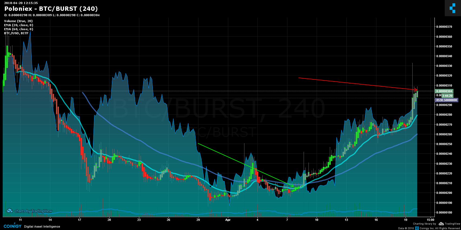Image resolution: width=461 pixels, height=230 pixels.
Task: Click the '11' date label on time axis
Action: [x=20, y=220]
